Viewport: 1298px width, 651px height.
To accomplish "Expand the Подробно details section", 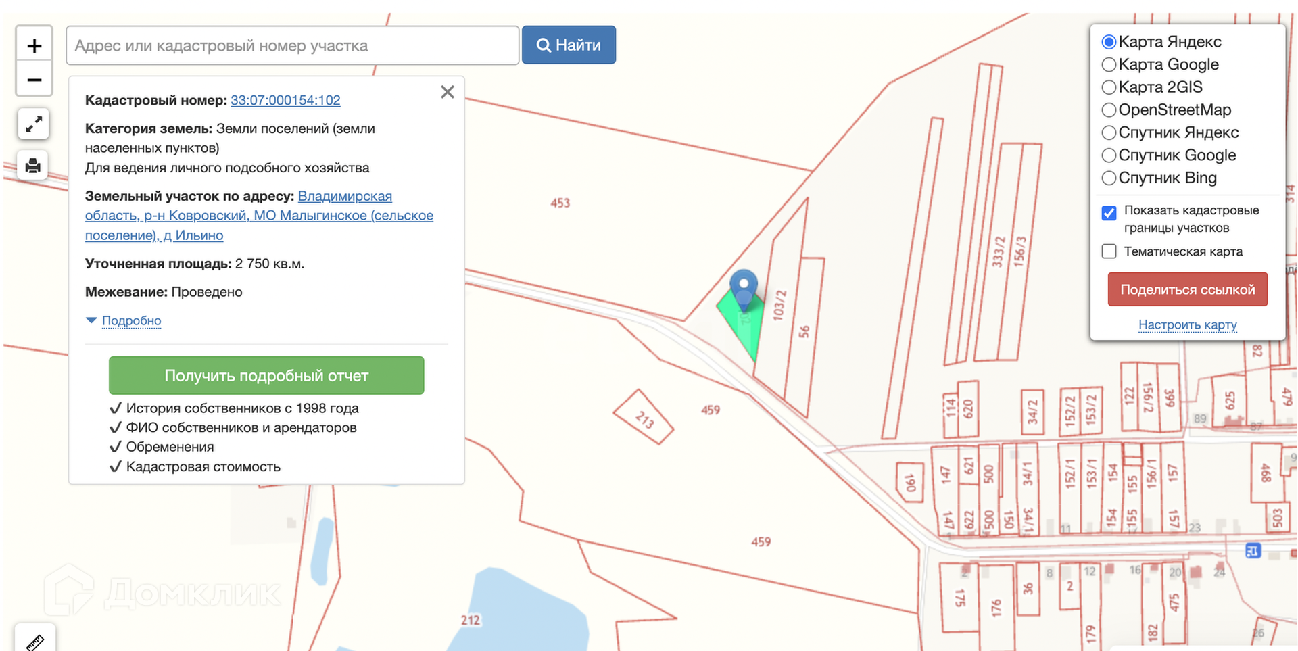I will pos(131,320).
